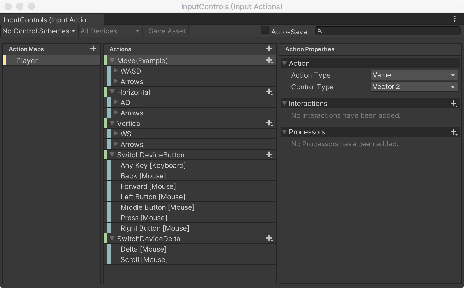The width and height of the screenshot is (464, 288).
Task: Select the Player action map
Action: coord(27,61)
